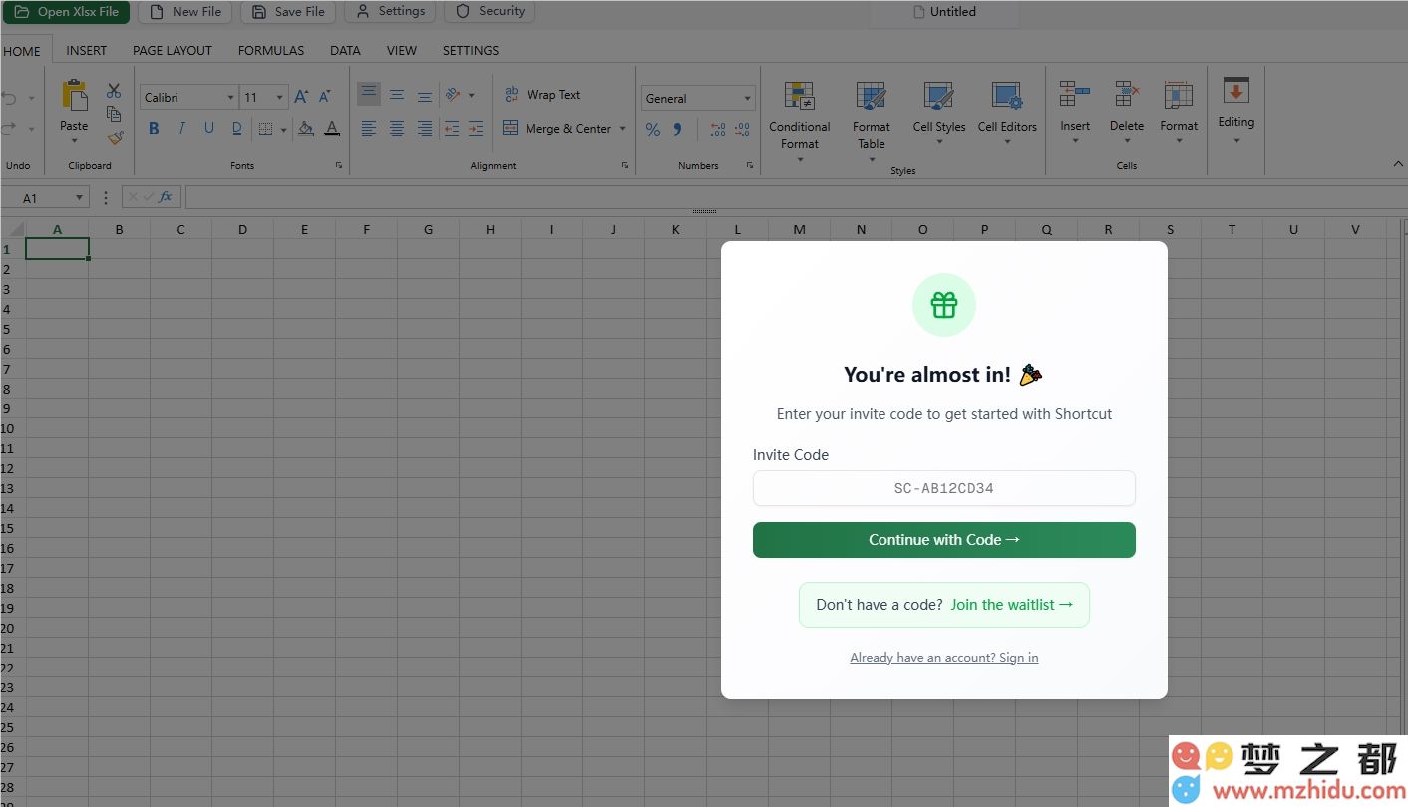
Task: Switch to the VIEW tab
Action: [402, 50]
